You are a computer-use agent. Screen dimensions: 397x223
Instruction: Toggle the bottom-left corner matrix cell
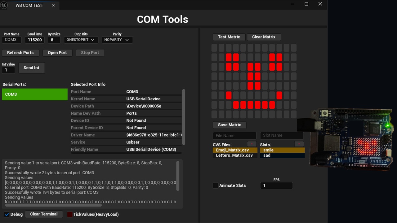[x=214, y=114]
